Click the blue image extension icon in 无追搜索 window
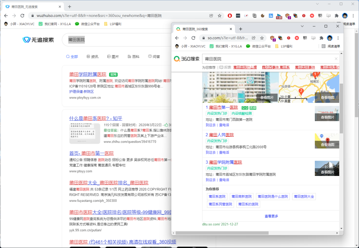 (271, 16)
